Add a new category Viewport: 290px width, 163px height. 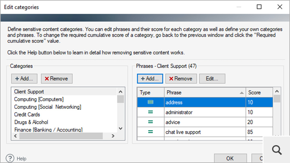coord(24,79)
